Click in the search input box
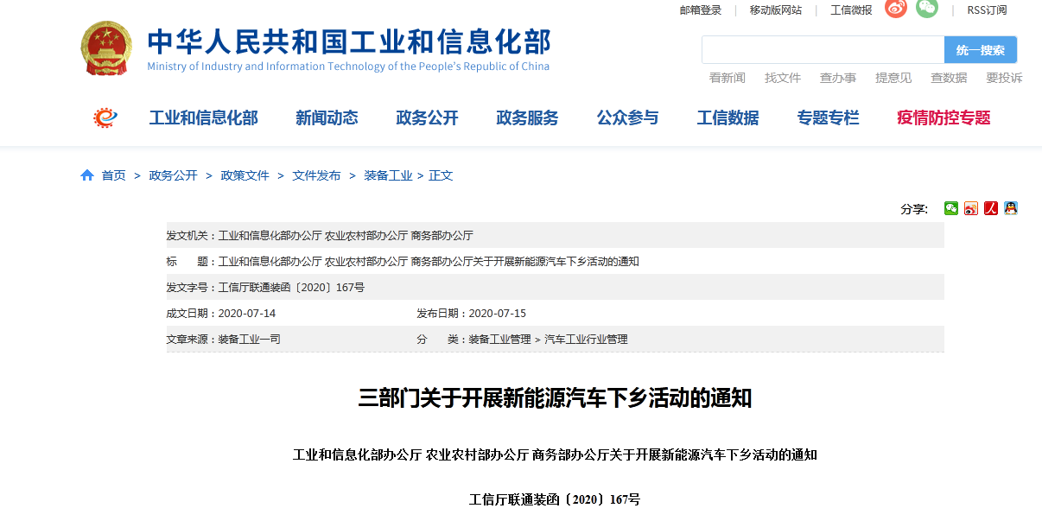This screenshot has height=521, width=1042. coord(823,50)
